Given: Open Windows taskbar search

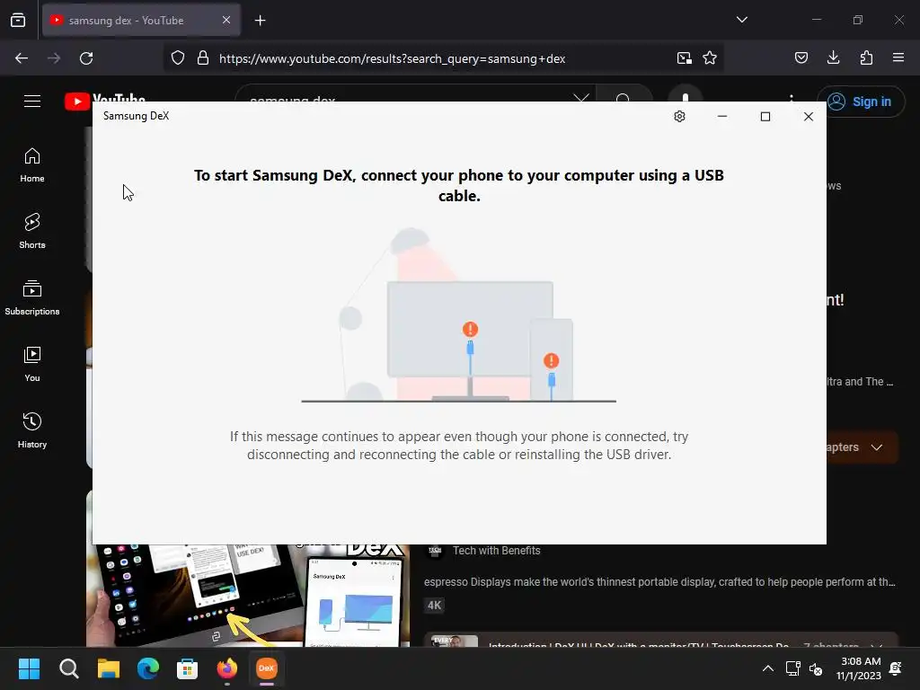Looking at the screenshot, I should coord(68,668).
